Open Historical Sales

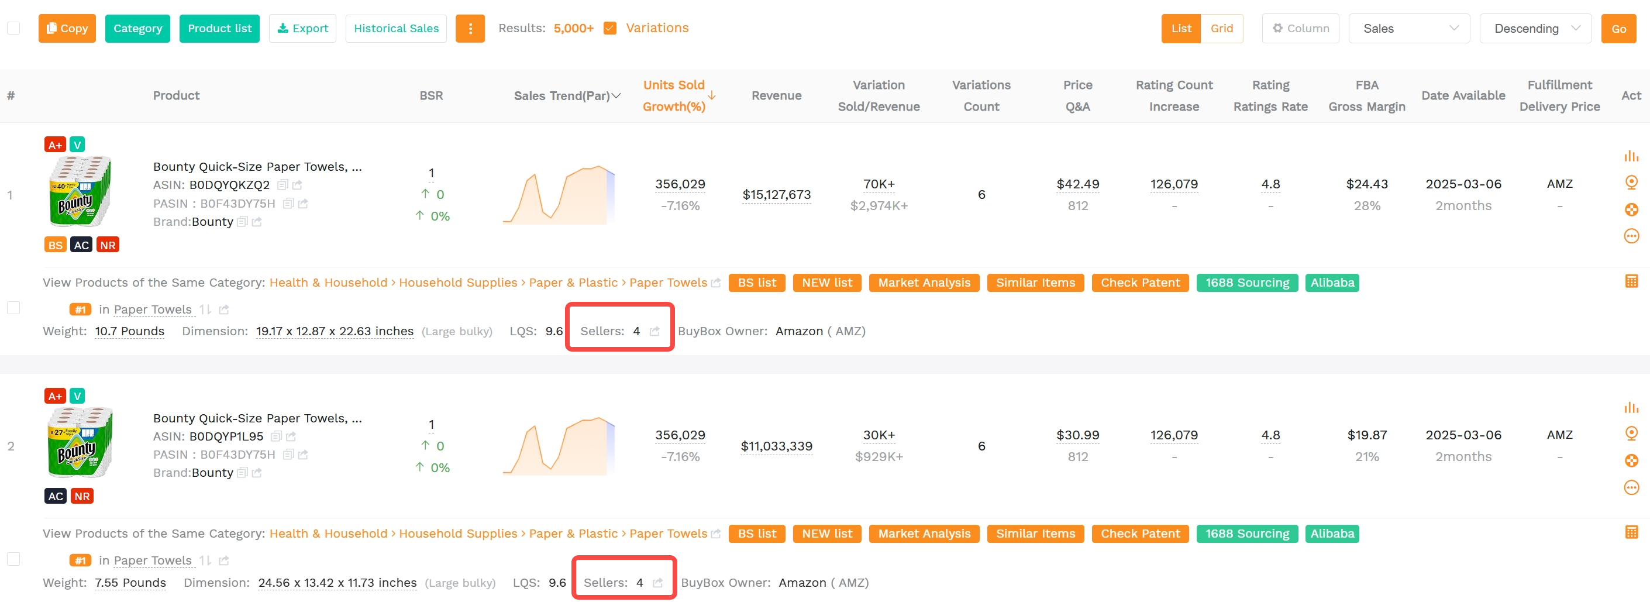point(396,28)
